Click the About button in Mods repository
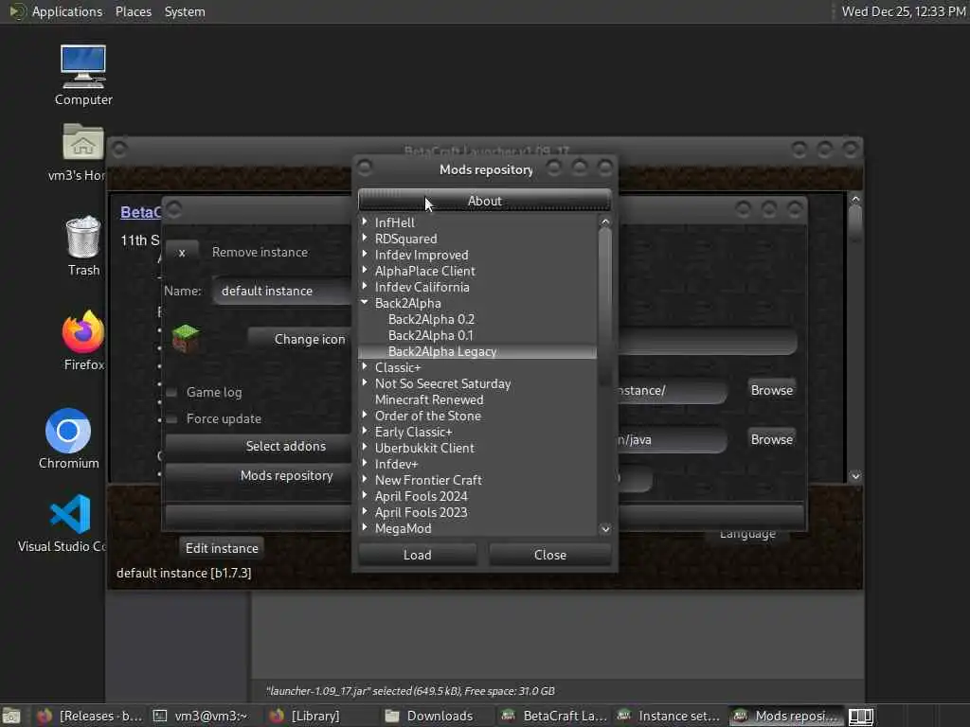970x727 pixels. pos(484,201)
